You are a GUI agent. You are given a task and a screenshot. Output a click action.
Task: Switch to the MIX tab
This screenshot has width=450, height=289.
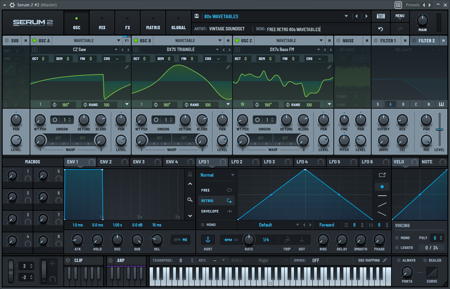point(102,22)
